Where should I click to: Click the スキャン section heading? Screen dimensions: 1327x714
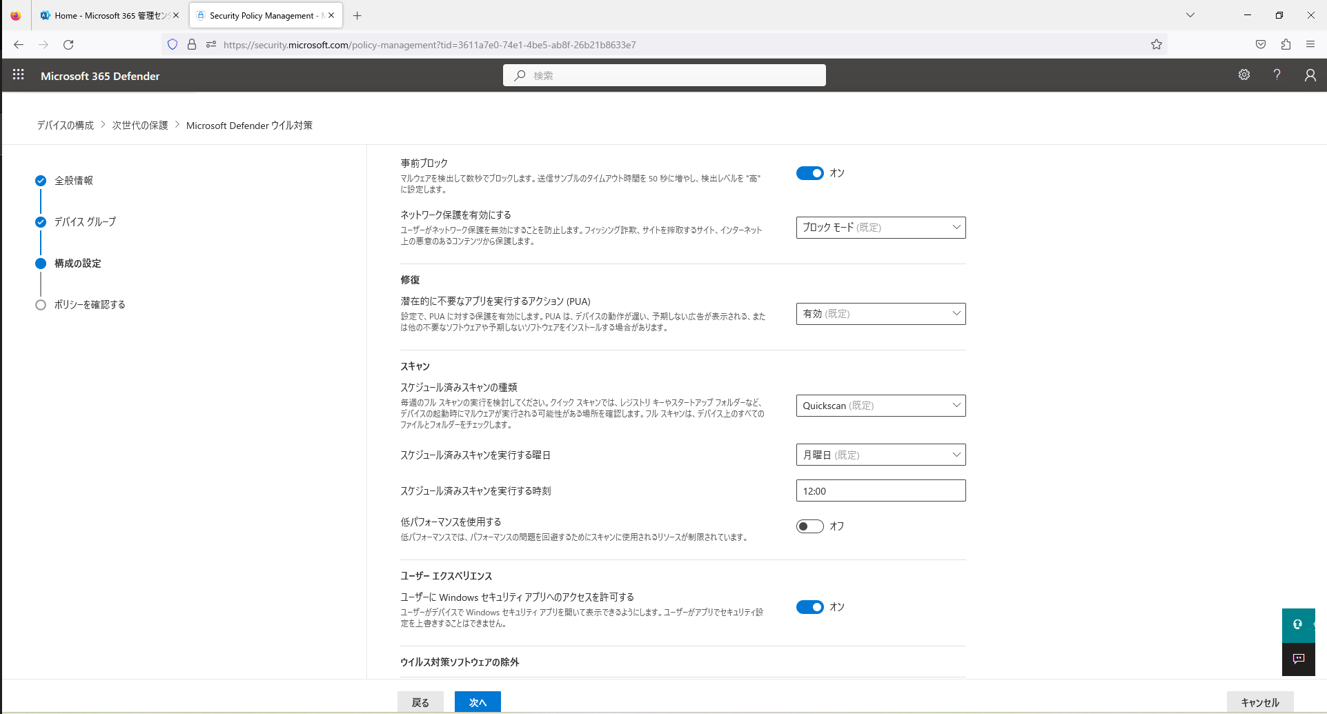tap(415, 366)
